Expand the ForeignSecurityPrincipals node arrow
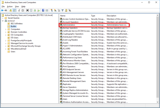The width and height of the screenshot is (160, 108). [6, 40]
